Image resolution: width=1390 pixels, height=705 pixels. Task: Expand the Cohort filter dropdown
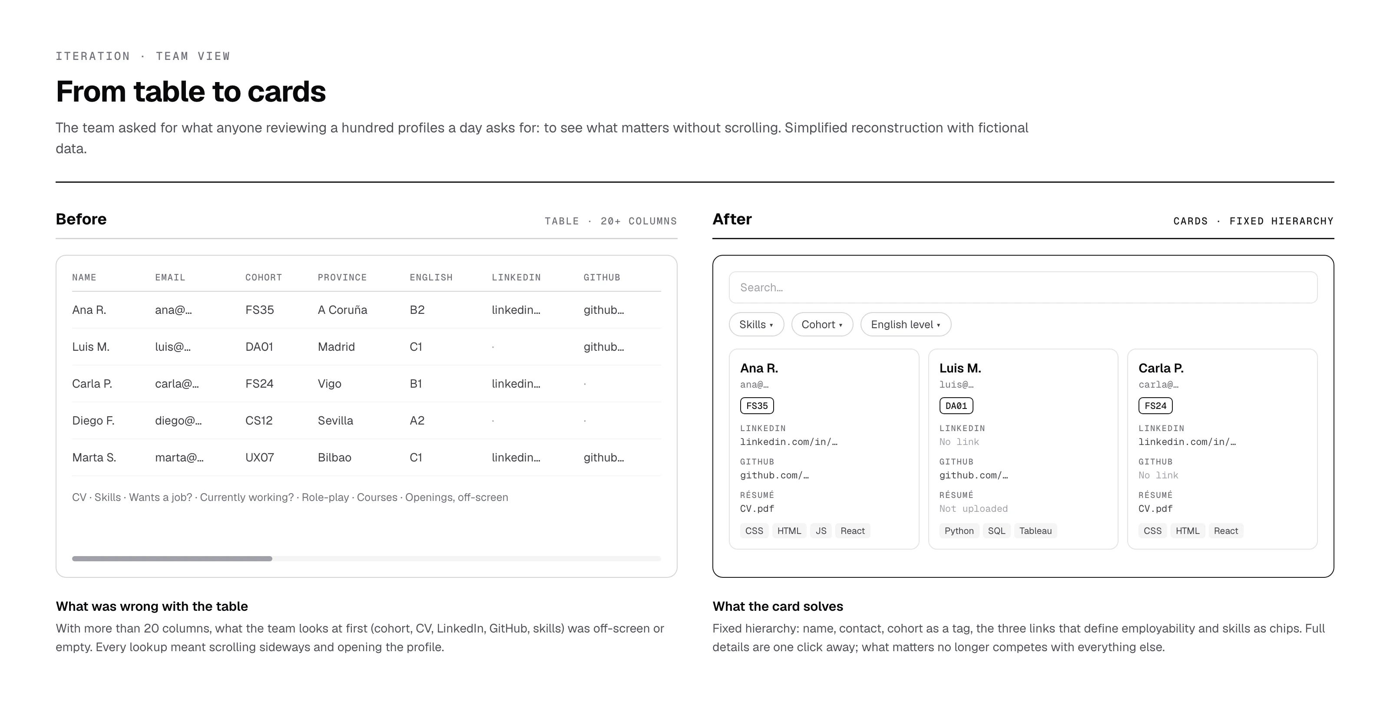(x=822, y=324)
